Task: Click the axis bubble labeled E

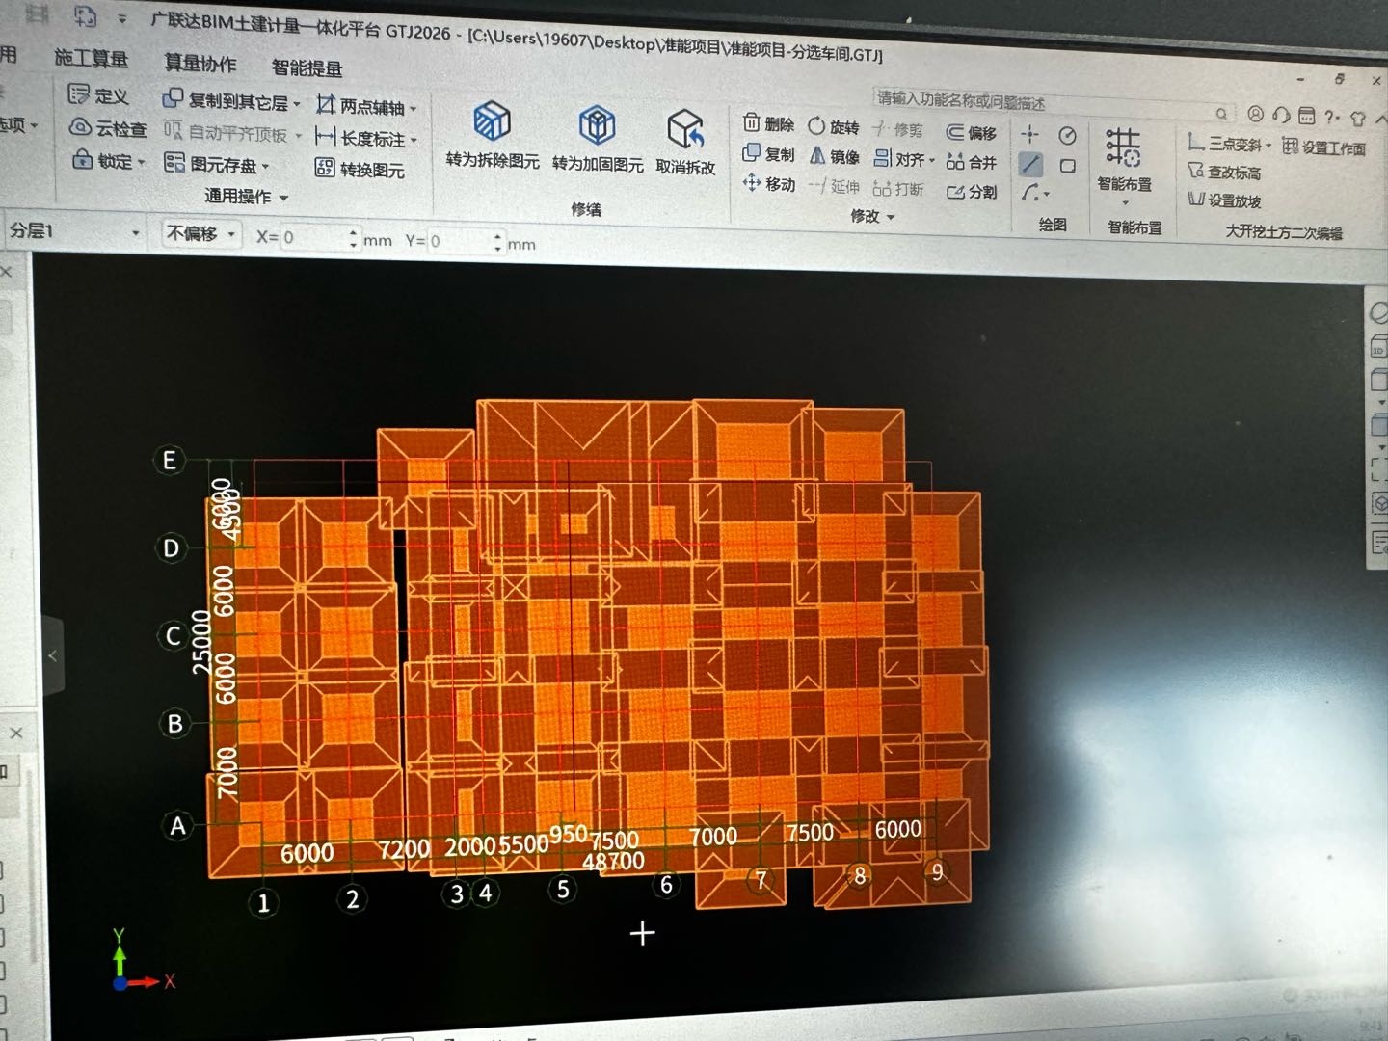Action: click(x=170, y=460)
